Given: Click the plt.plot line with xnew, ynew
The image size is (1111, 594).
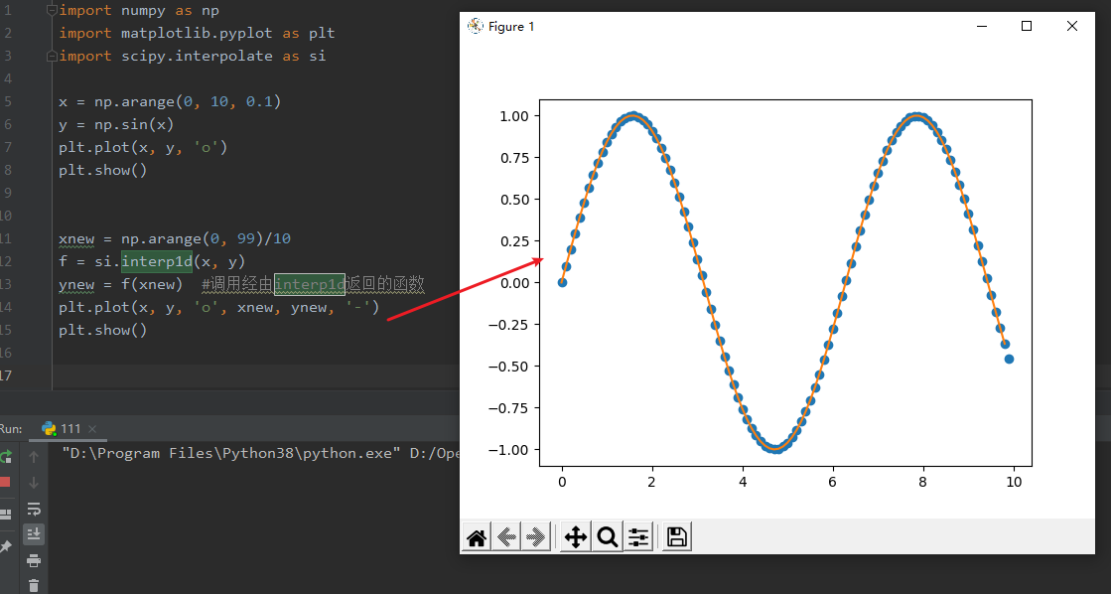Looking at the screenshot, I should click(219, 308).
